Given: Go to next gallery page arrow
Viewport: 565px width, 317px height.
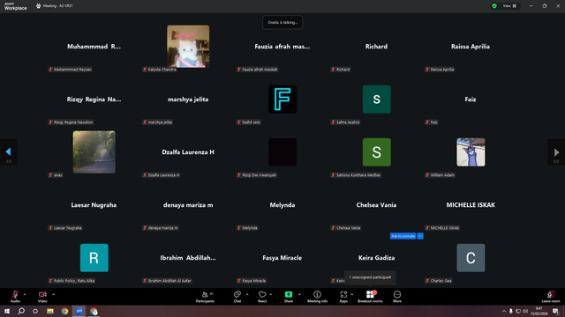Looking at the screenshot, I should point(556,152).
